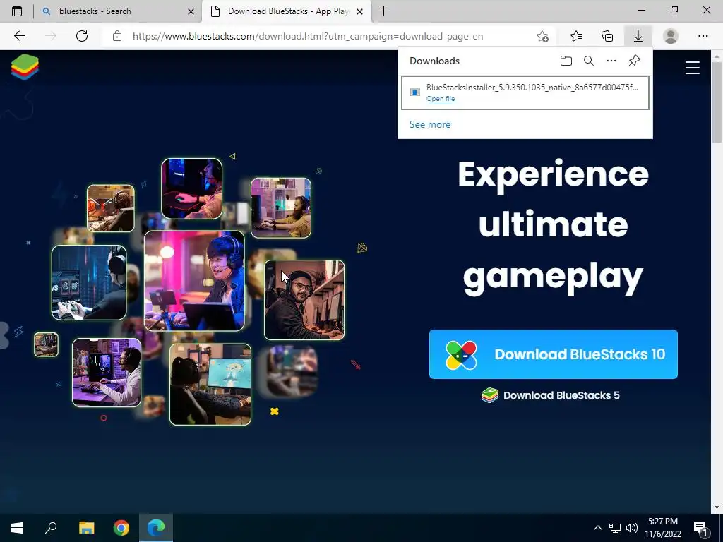The width and height of the screenshot is (723, 542).
Task: Open Edge Settings and more menu
Action: click(x=703, y=36)
